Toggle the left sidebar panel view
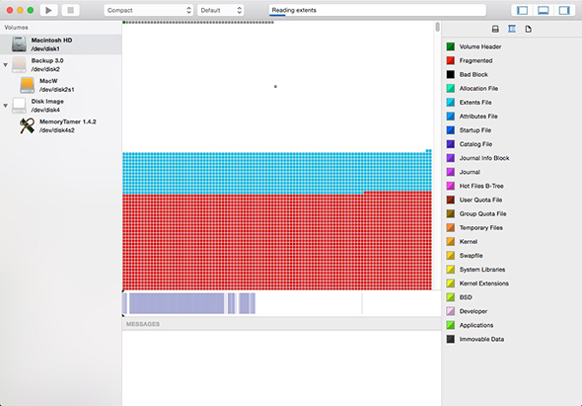Screen dimensions: 582x406 522,10
